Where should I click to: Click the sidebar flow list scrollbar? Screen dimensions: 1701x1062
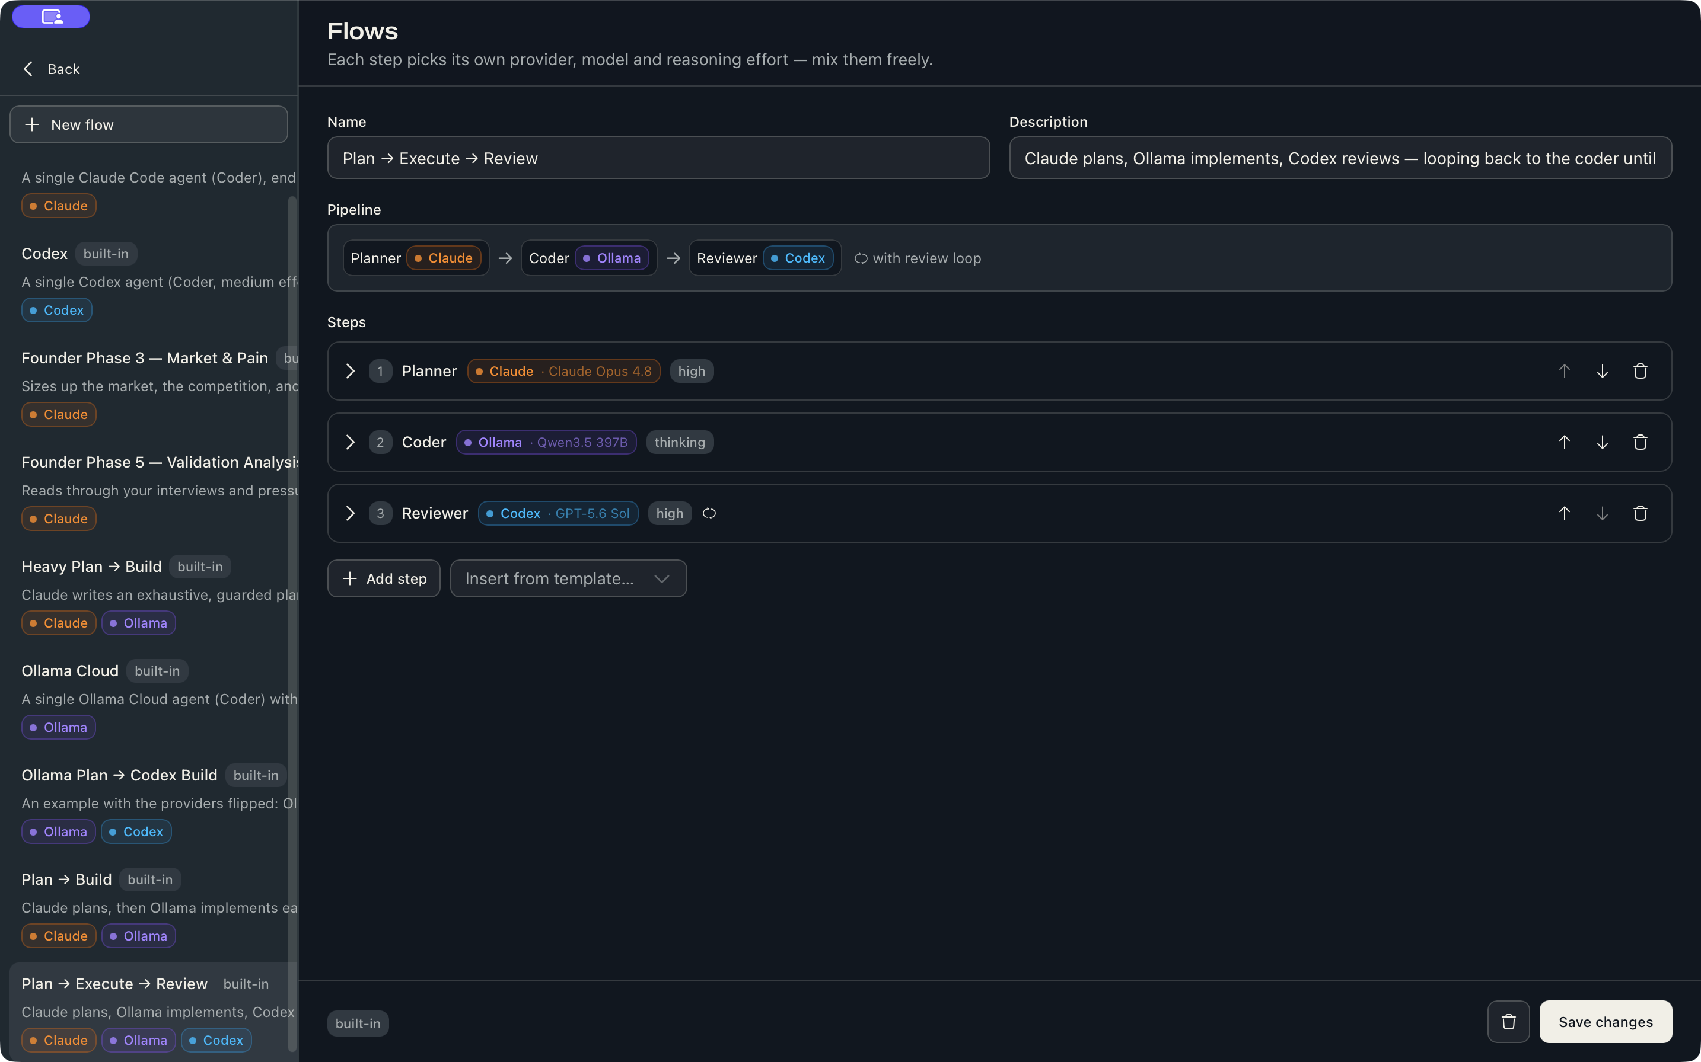(292, 623)
